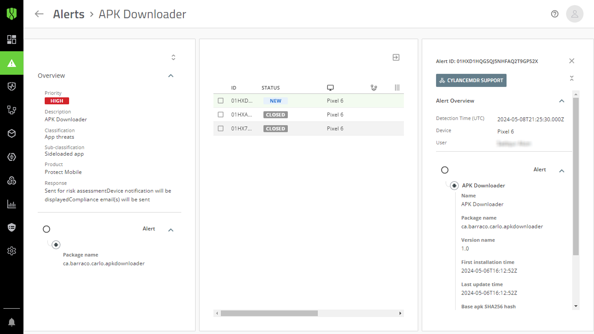Open the bar chart reports sidebar icon
Viewport: 594px width, 334px height.
coord(12,204)
